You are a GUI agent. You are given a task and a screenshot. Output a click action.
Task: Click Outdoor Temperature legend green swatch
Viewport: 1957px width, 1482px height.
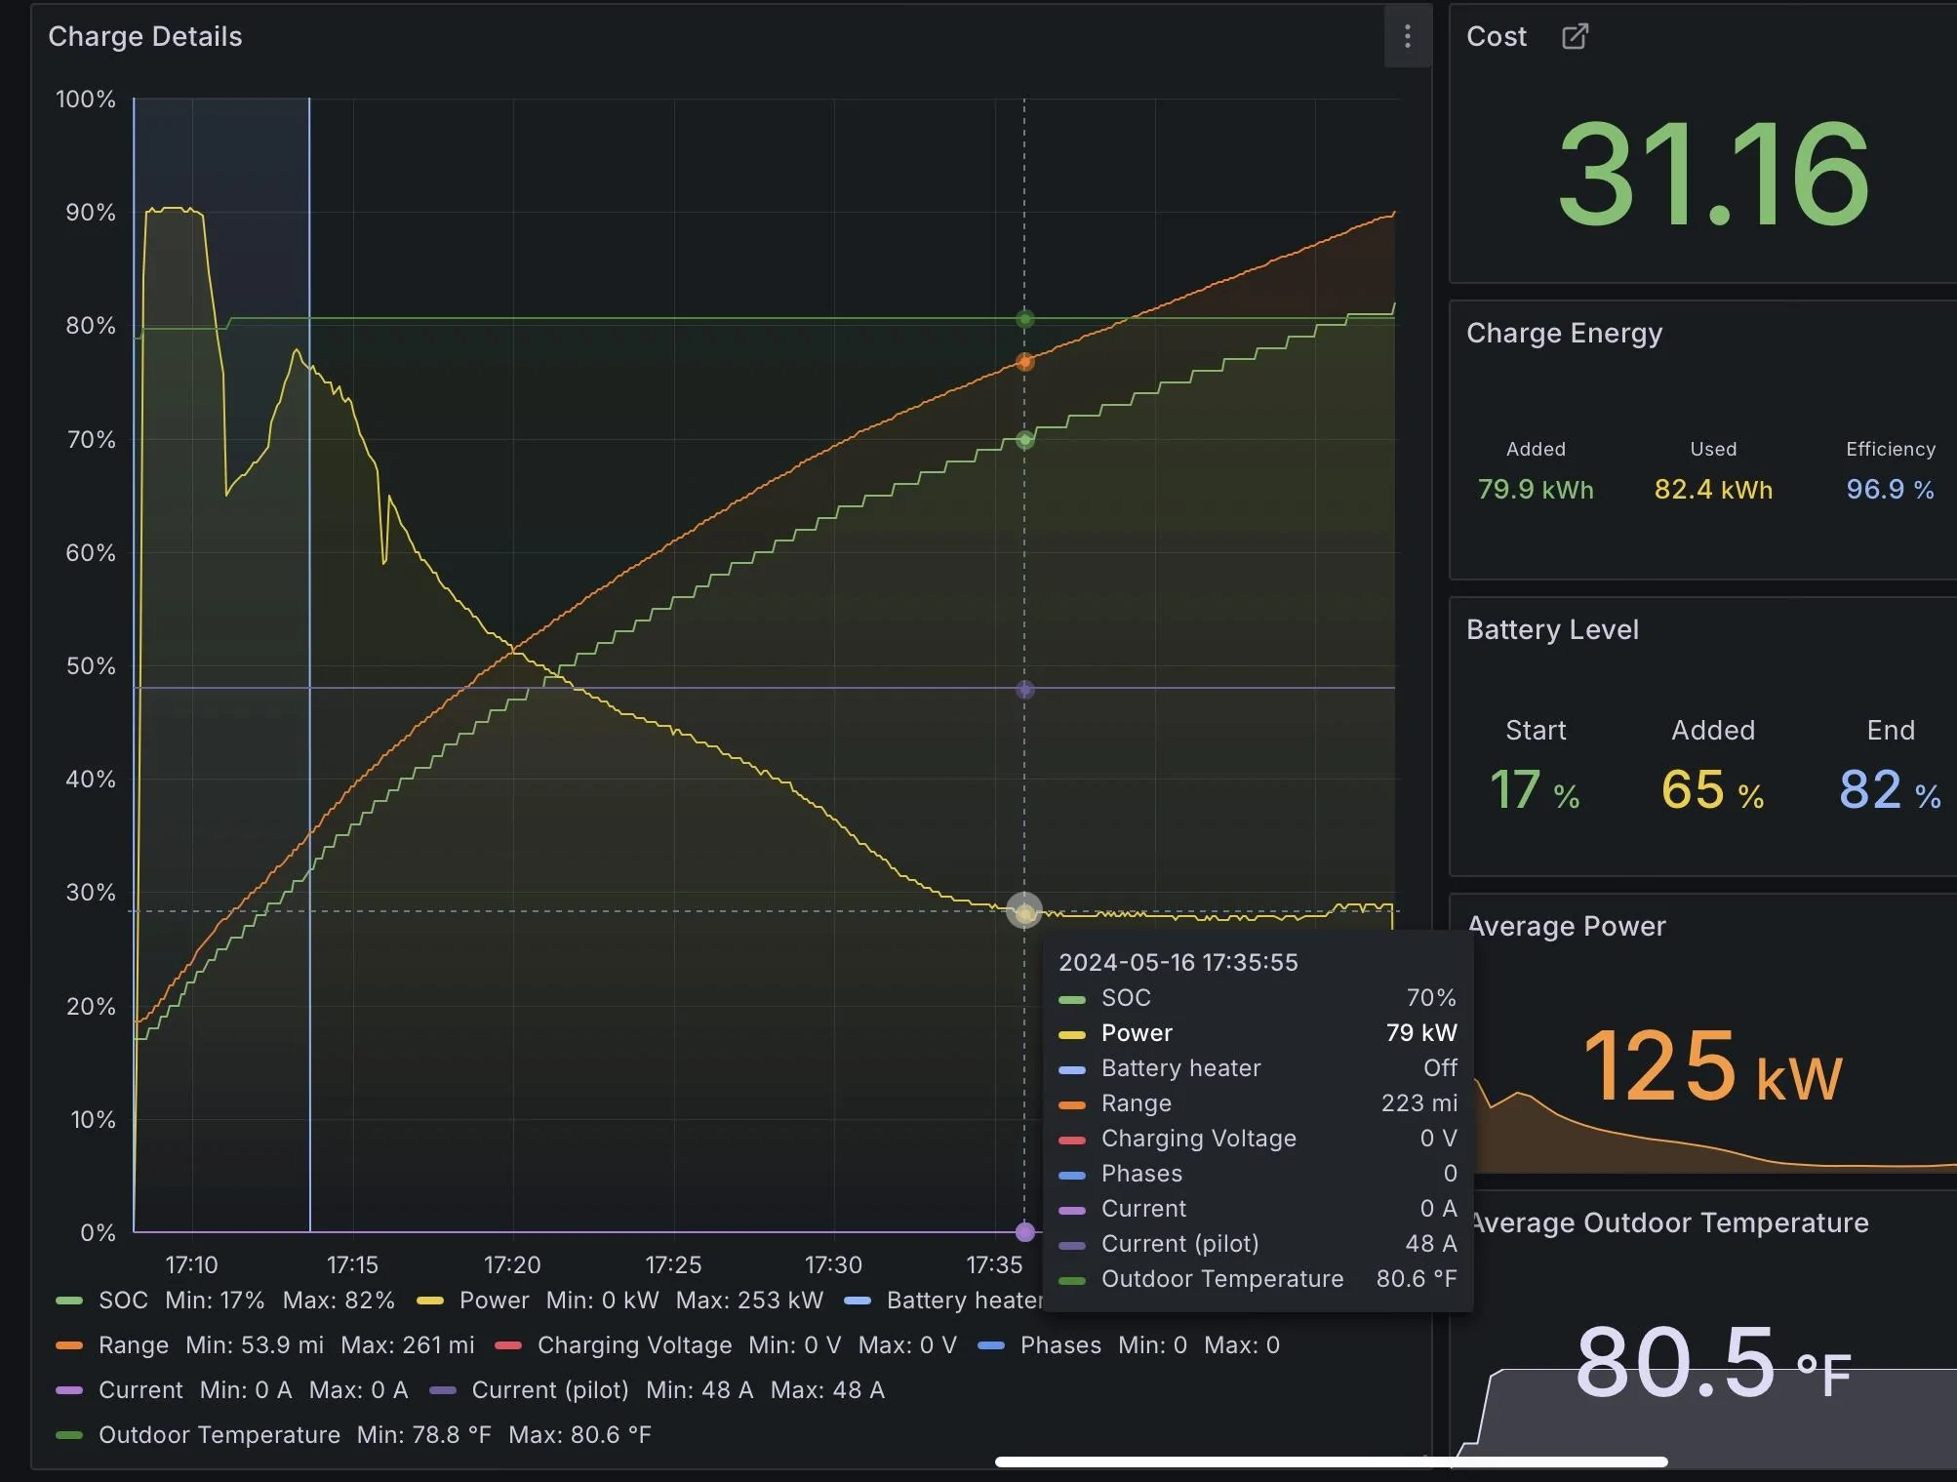point(69,1435)
